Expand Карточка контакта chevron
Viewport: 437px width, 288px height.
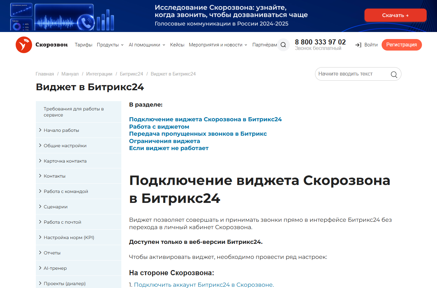40,161
